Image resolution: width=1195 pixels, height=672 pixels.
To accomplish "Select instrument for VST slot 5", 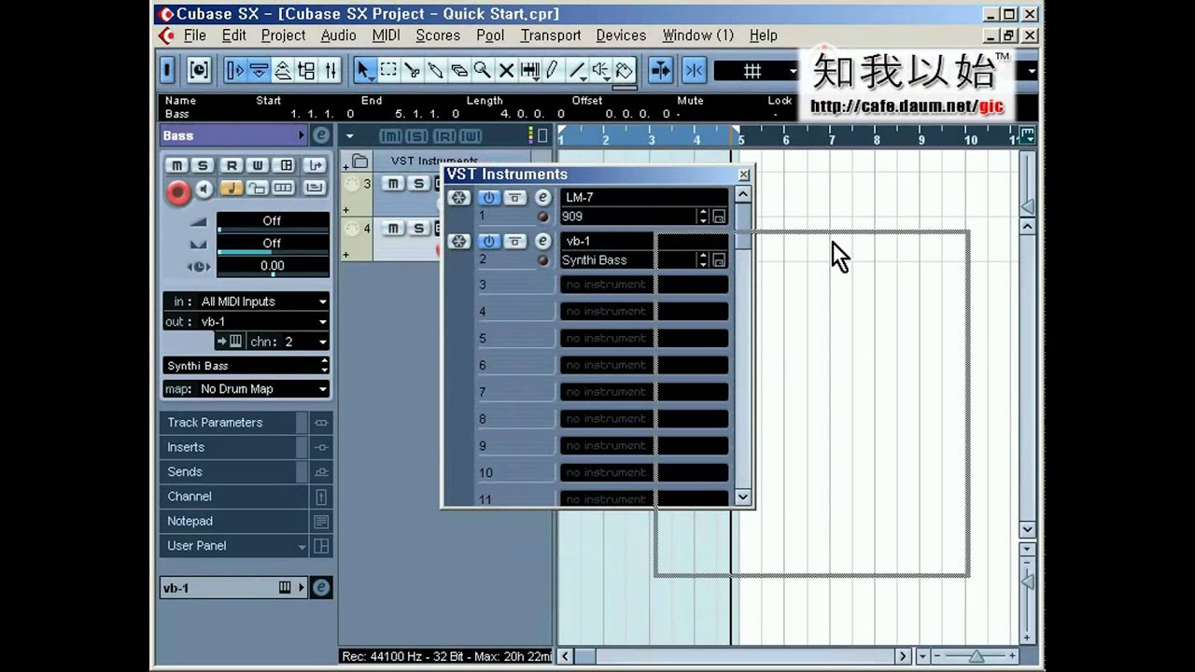I will 644,338.
